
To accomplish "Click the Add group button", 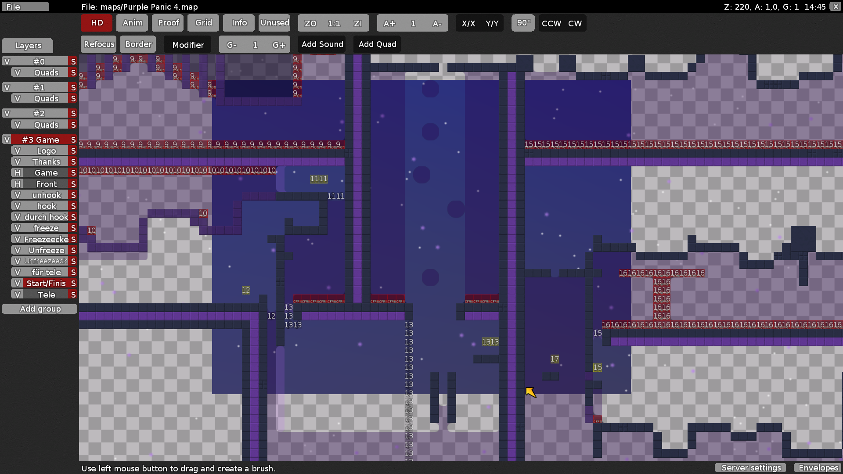I will tap(40, 309).
